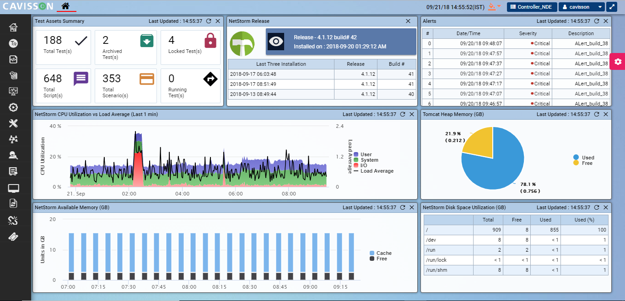The height and width of the screenshot is (301, 625).
Task: Toggle the Used legend entry of Tomcat Heap
Action: click(x=584, y=158)
